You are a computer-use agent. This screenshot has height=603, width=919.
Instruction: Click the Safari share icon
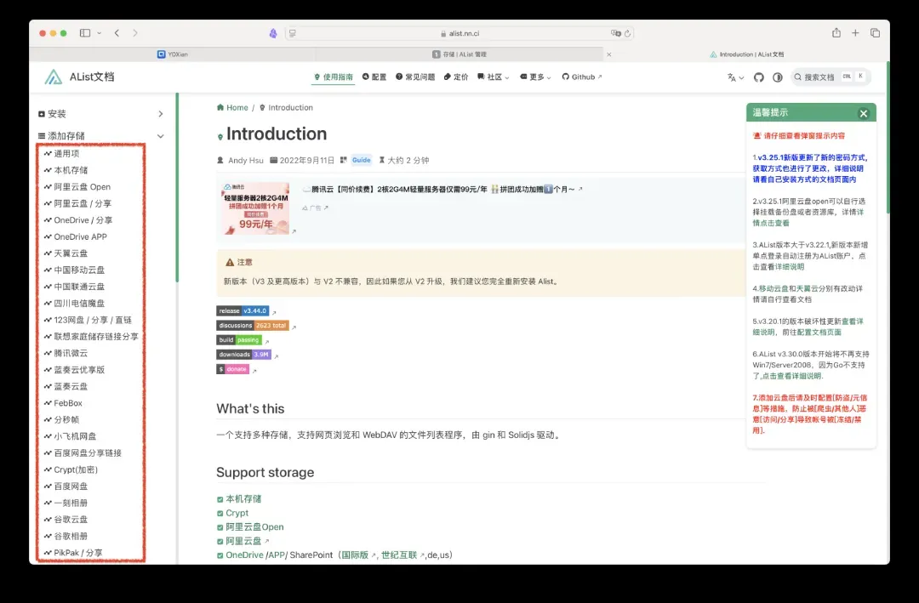pyautogui.click(x=836, y=33)
